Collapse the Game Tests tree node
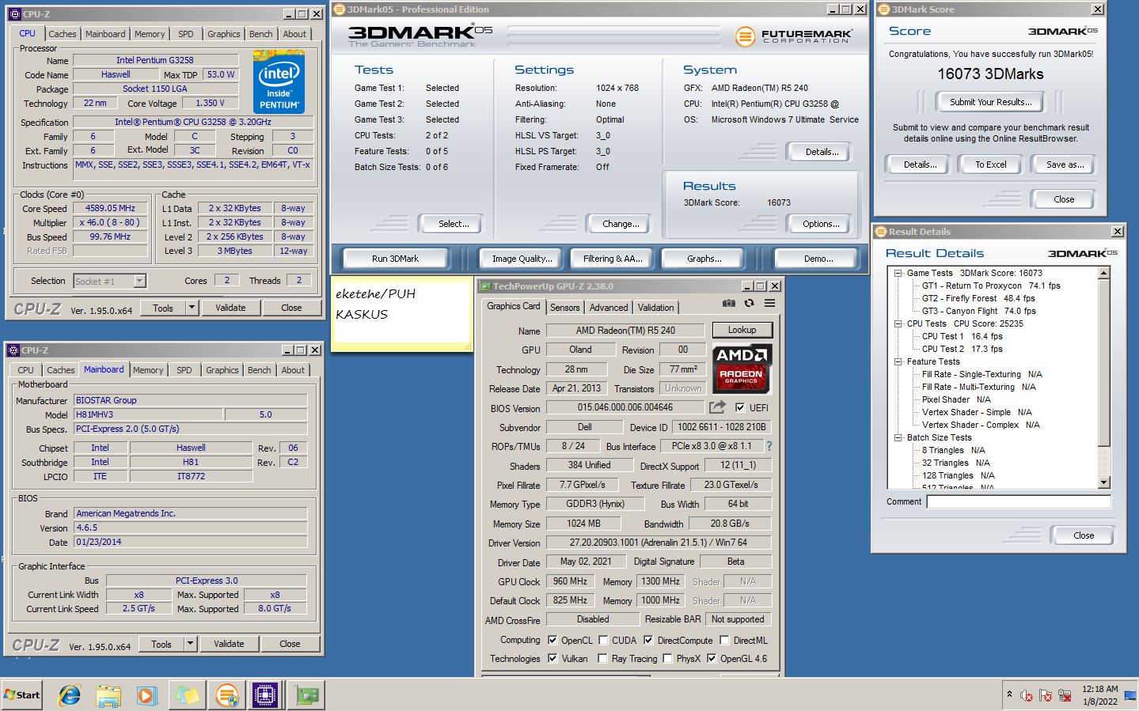This screenshot has width=1139, height=711. 898,273
